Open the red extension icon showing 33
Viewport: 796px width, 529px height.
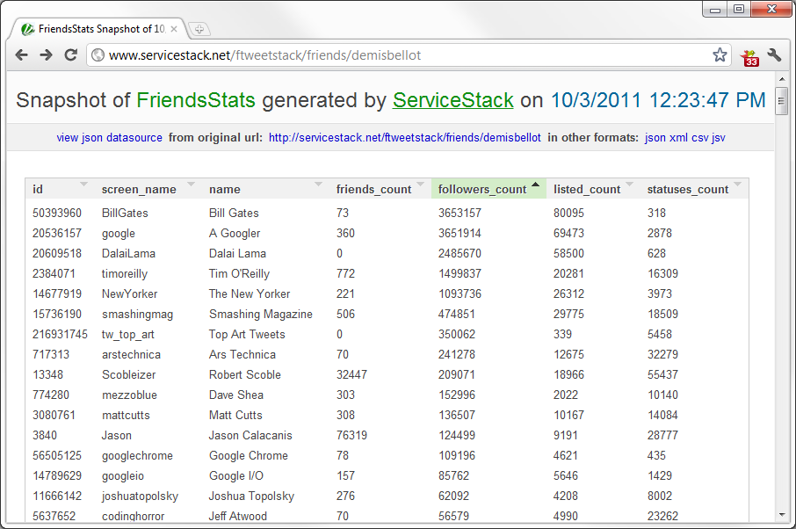749,57
